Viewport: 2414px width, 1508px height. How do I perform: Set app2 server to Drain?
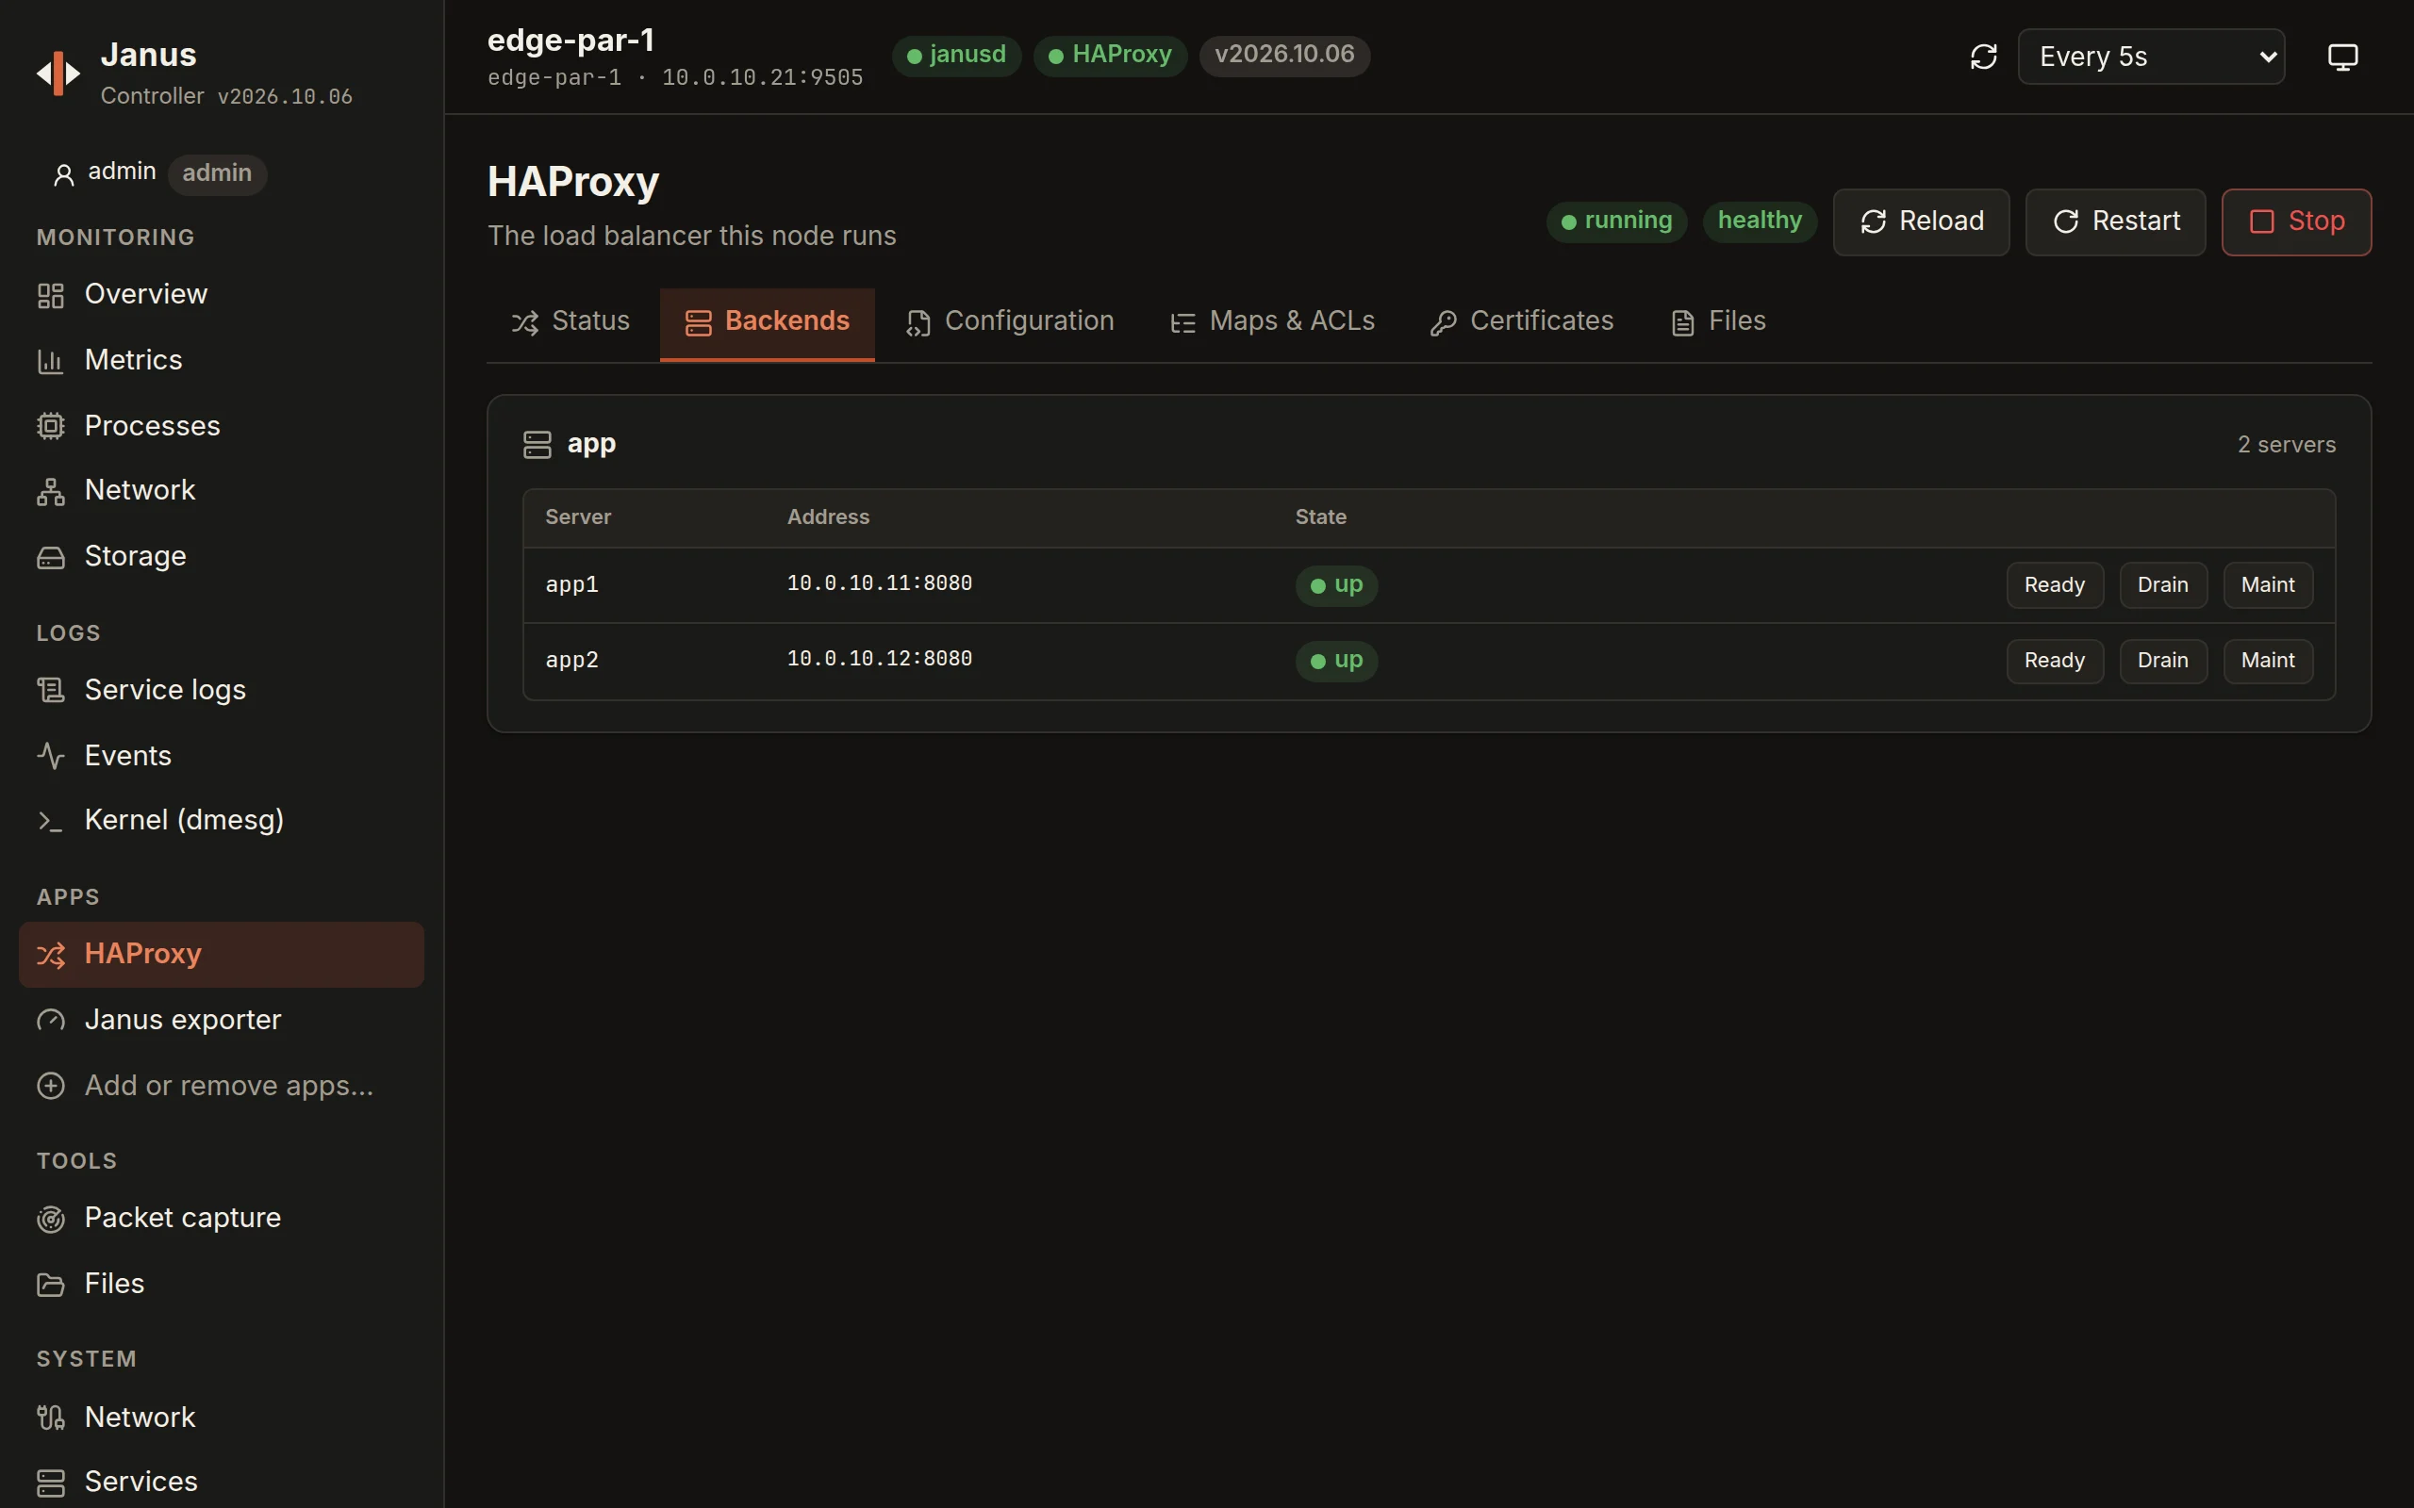[2162, 662]
